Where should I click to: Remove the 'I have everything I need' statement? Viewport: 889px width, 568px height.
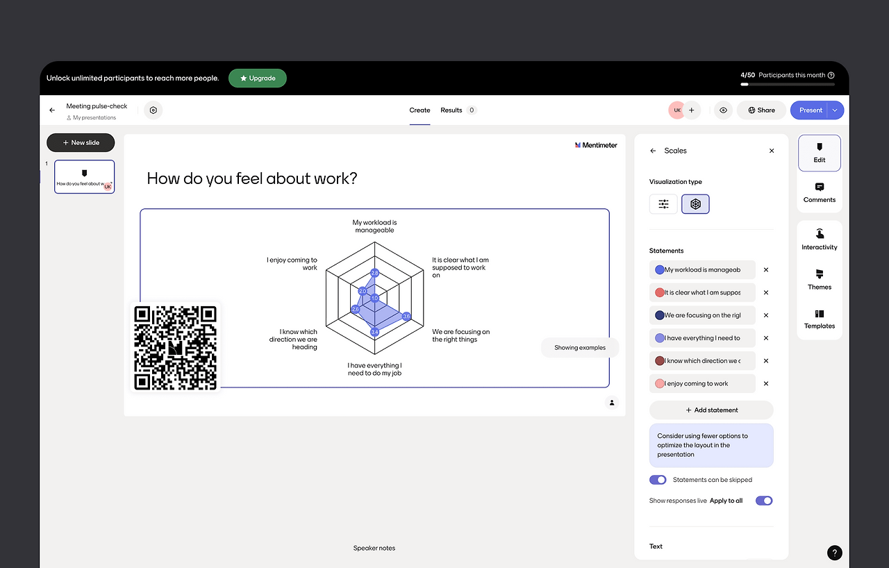(766, 338)
